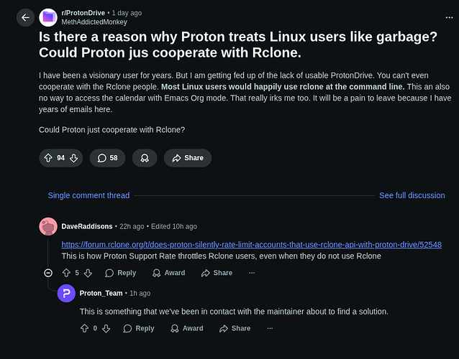
Task: Share the main post
Action: (x=187, y=158)
